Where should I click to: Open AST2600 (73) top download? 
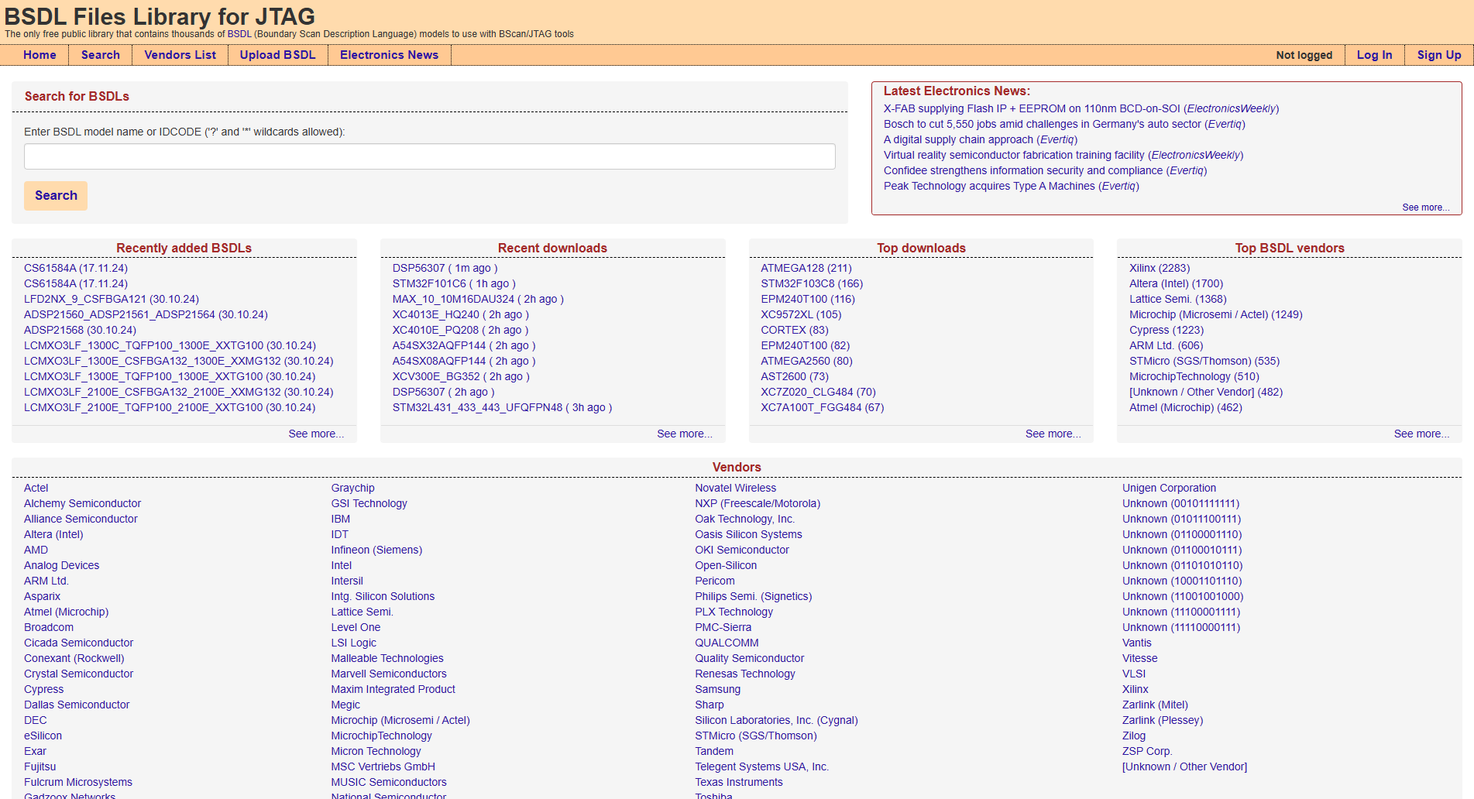pyautogui.click(x=795, y=376)
